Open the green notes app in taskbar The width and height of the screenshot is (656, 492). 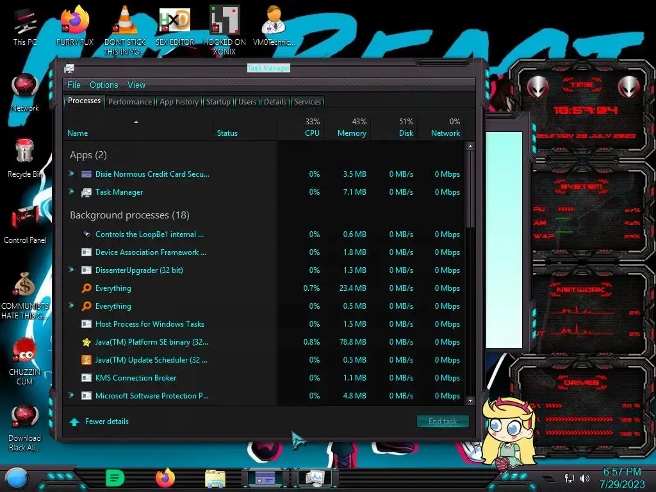[115, 478]
